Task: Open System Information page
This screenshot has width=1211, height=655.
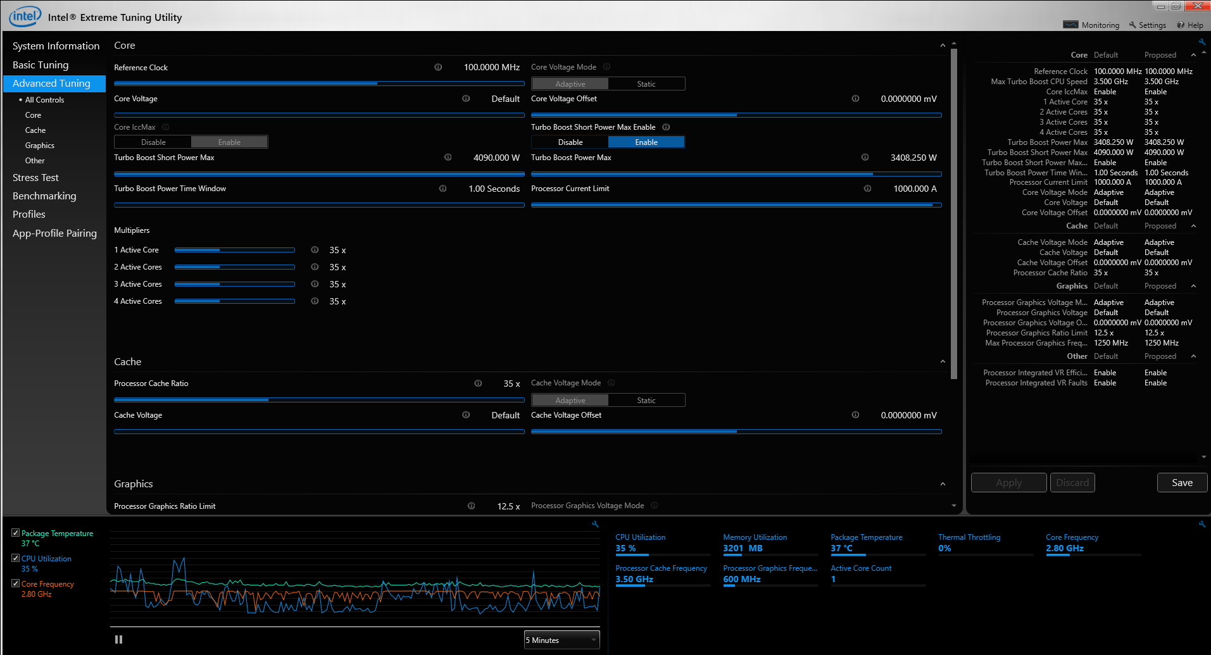Action: [x=56, y=46]
